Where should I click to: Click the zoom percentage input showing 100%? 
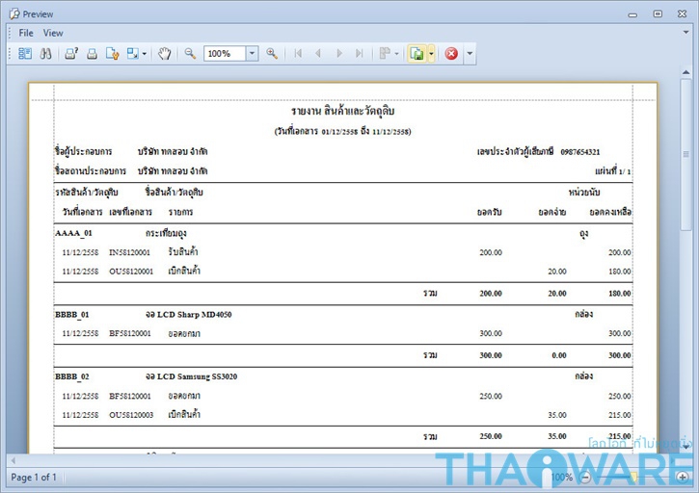tap(225, 54)
